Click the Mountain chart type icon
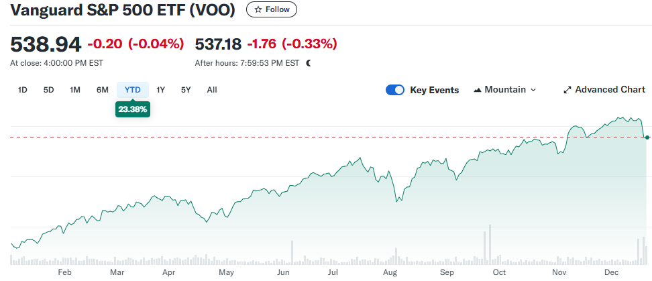The width and height of the screenshot is (652, 281). (x=478, y=90)
